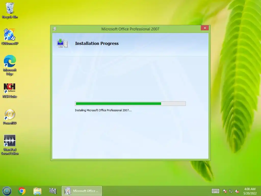Viewport: 261px width, 196px height.
Task: Click the green installation progress bar
Action: 130,104
